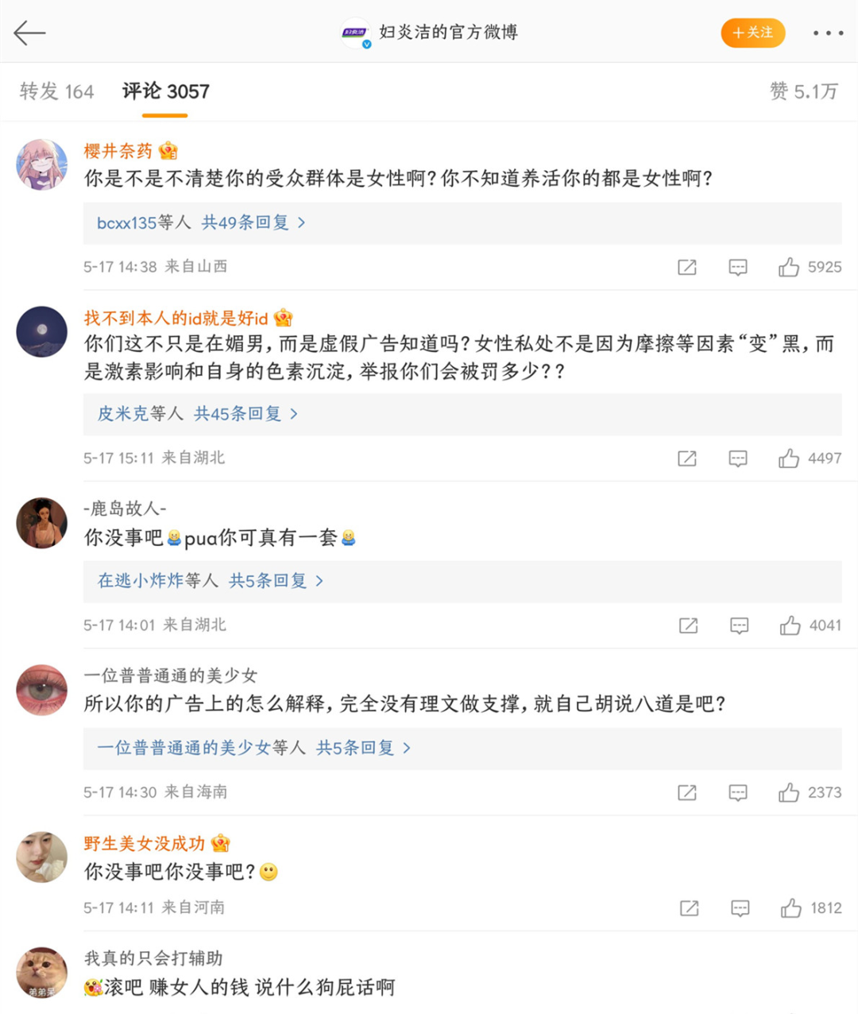Image resolution: width=858 pixels, height=1014 pixels.
Task: Reply to 一位普普通通的美少女's comment via the comment icon
Action: 738,793
